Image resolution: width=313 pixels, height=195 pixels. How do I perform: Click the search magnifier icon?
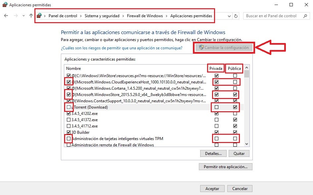click(305, 16)
